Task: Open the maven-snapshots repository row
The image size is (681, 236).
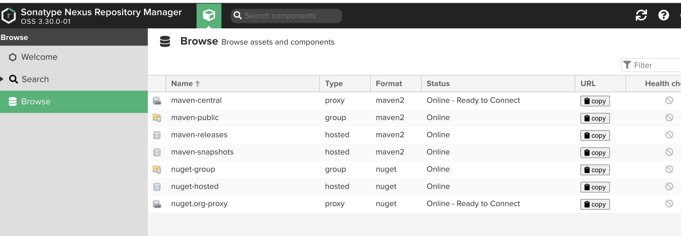Action: pyautogui.click(x=414, y=152)
